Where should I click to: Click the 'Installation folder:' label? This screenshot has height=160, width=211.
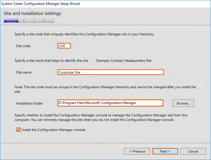click(x=30, y=103)
